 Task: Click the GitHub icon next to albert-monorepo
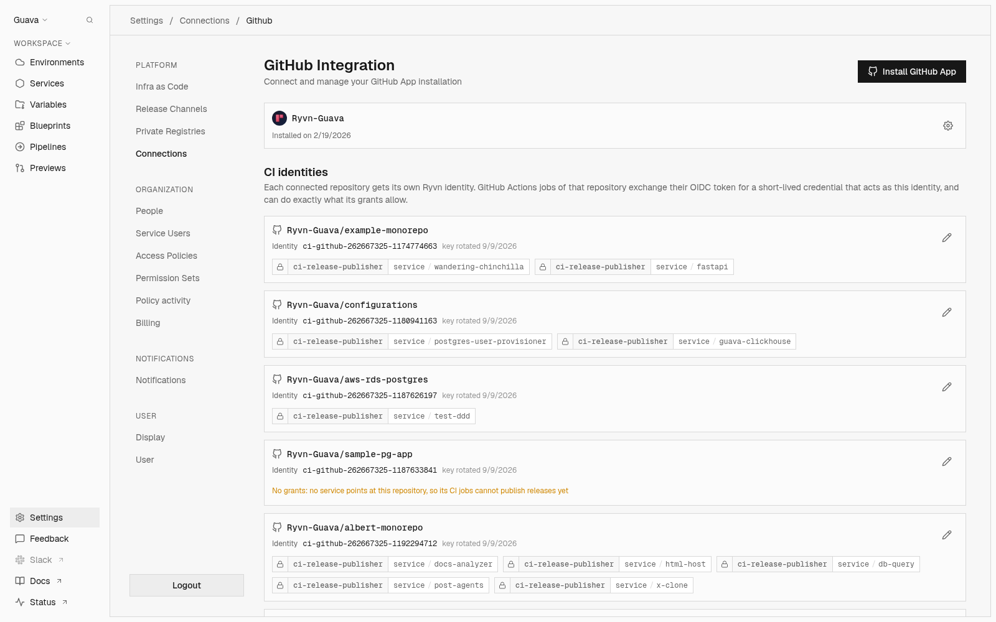click(277, 527)
